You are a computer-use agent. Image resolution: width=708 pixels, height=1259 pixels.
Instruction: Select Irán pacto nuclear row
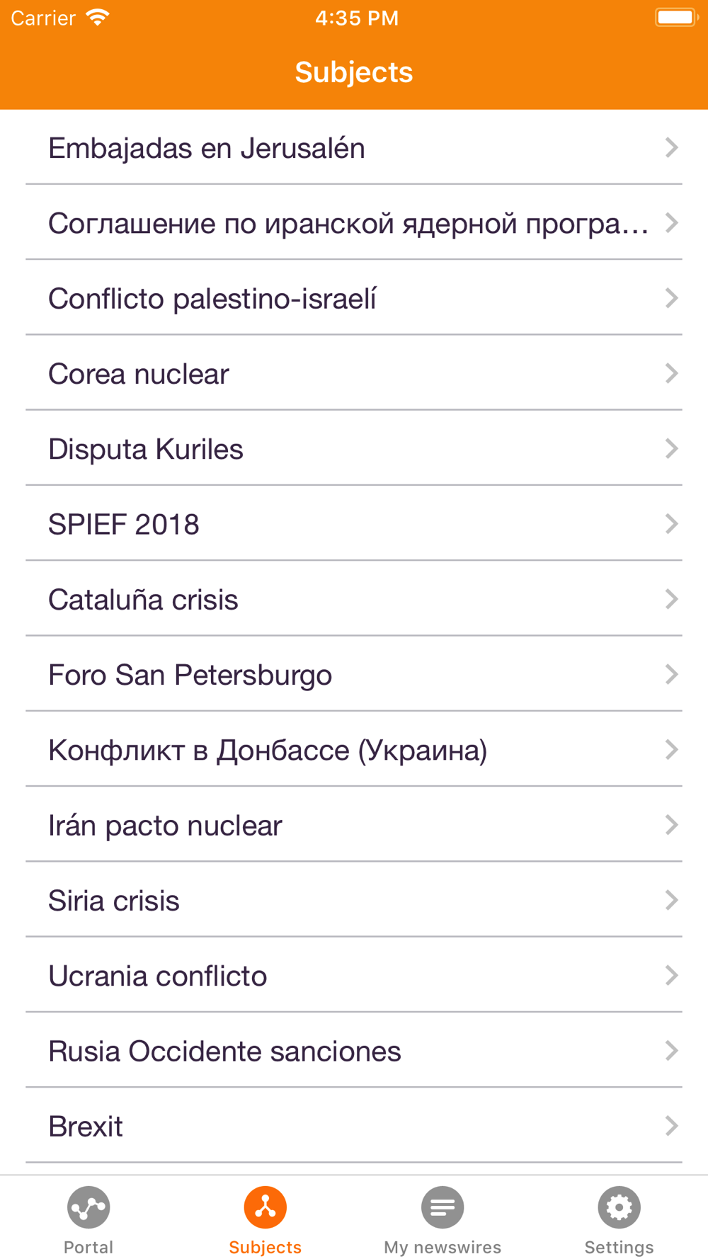[x=165, y=826]
